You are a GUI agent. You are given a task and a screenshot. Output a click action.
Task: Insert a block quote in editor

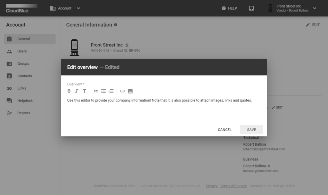tap(95, 91)
